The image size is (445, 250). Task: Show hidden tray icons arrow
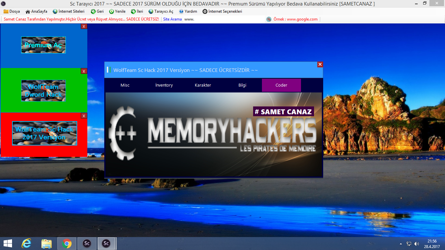point(401,244)
